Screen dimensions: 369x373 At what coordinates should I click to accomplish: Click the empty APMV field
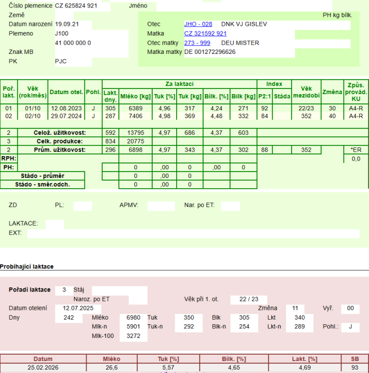[x=161, y=205]
